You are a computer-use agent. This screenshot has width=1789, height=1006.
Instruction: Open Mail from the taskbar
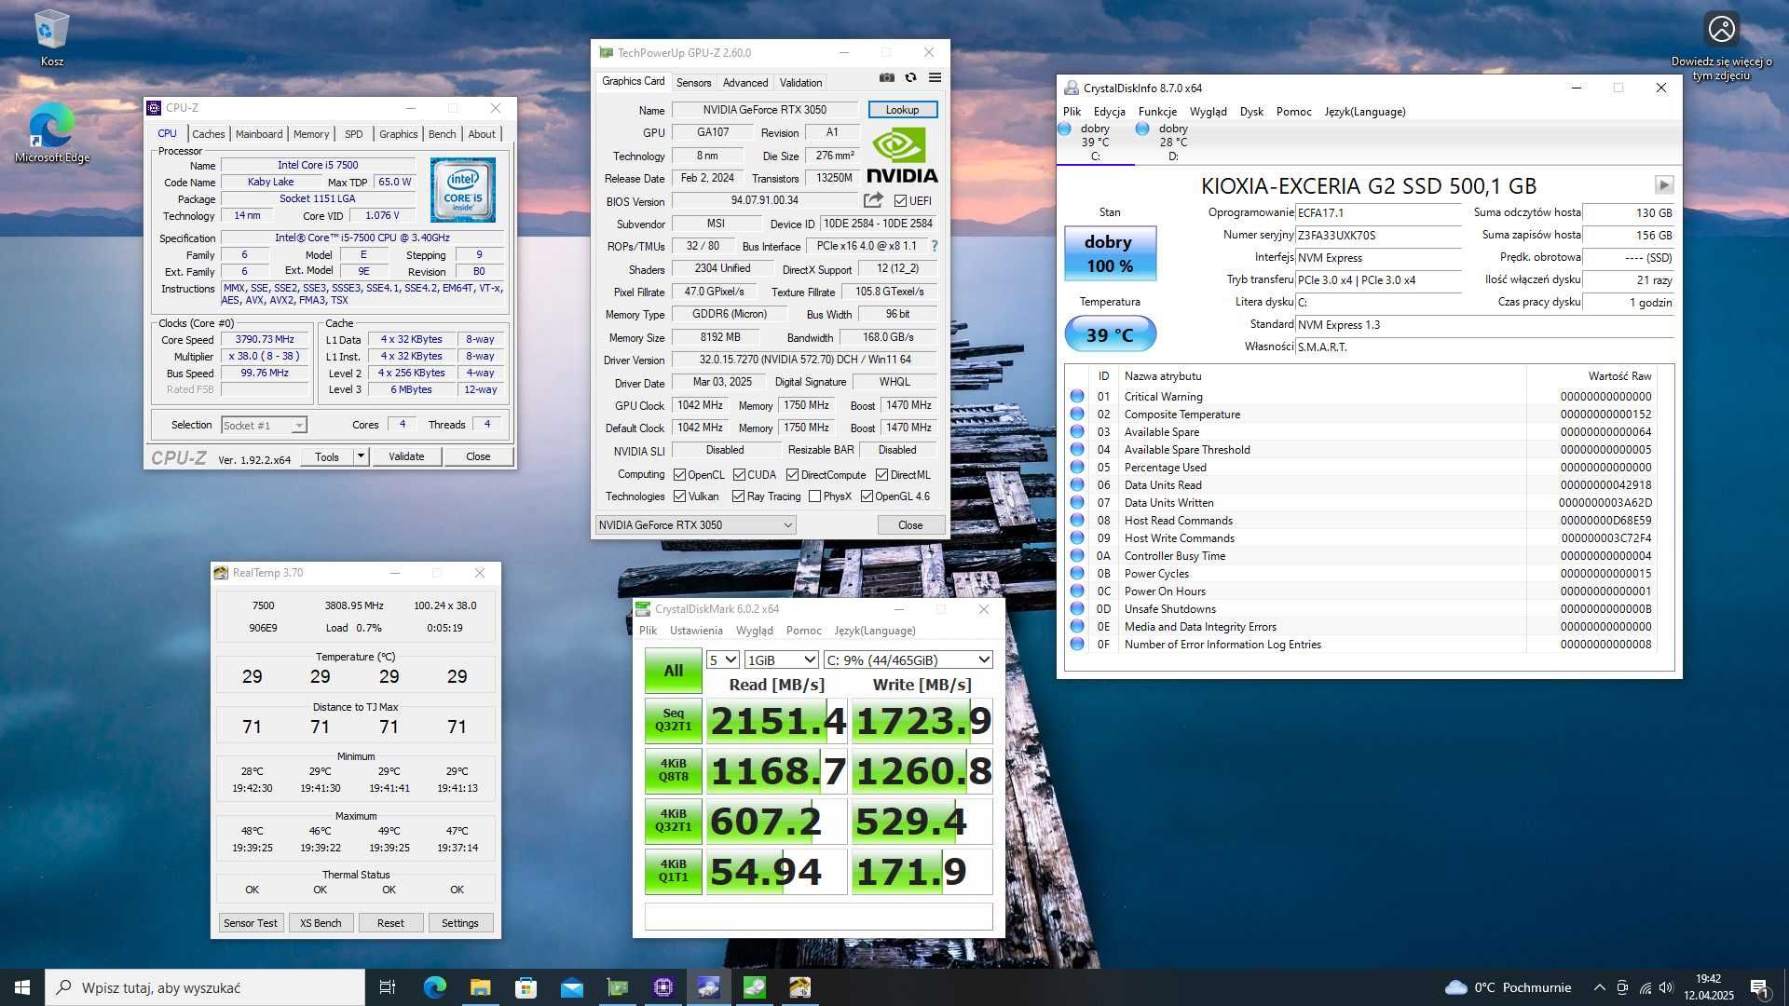click(571, 987)
